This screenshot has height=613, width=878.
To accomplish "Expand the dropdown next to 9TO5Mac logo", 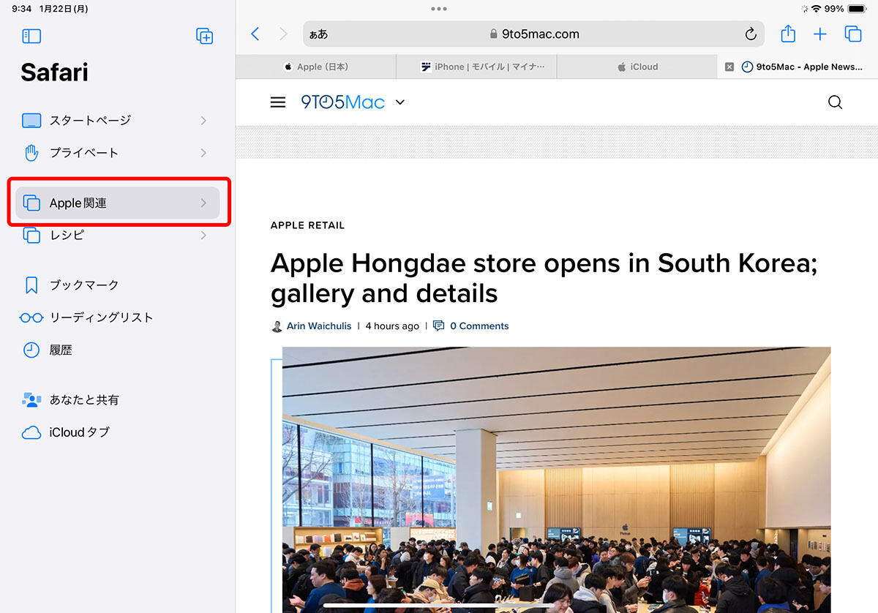I will coord(399,102).
